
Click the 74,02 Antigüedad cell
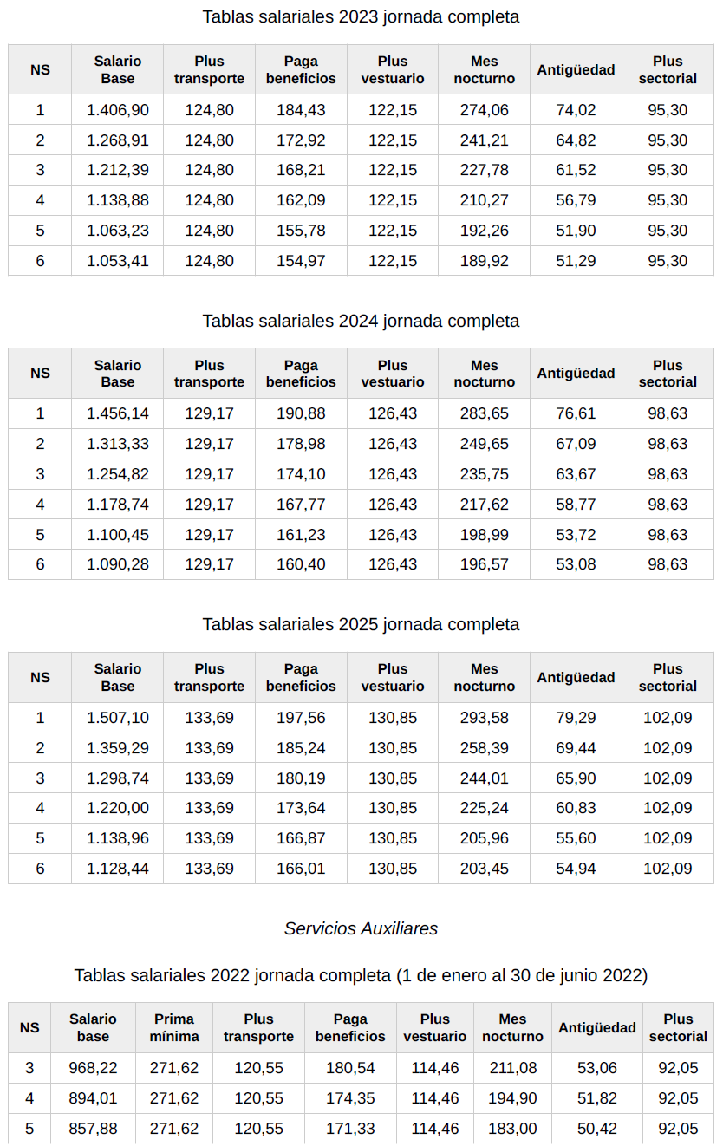click(576, 110)
